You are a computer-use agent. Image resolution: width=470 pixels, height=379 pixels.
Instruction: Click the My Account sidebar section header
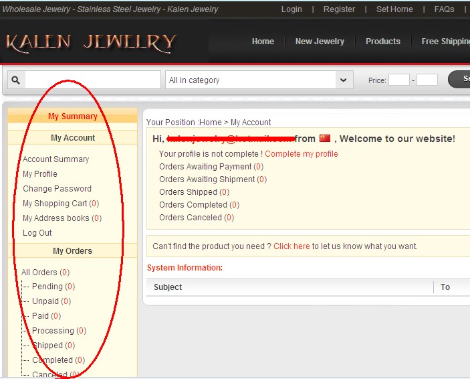[72, 137]
